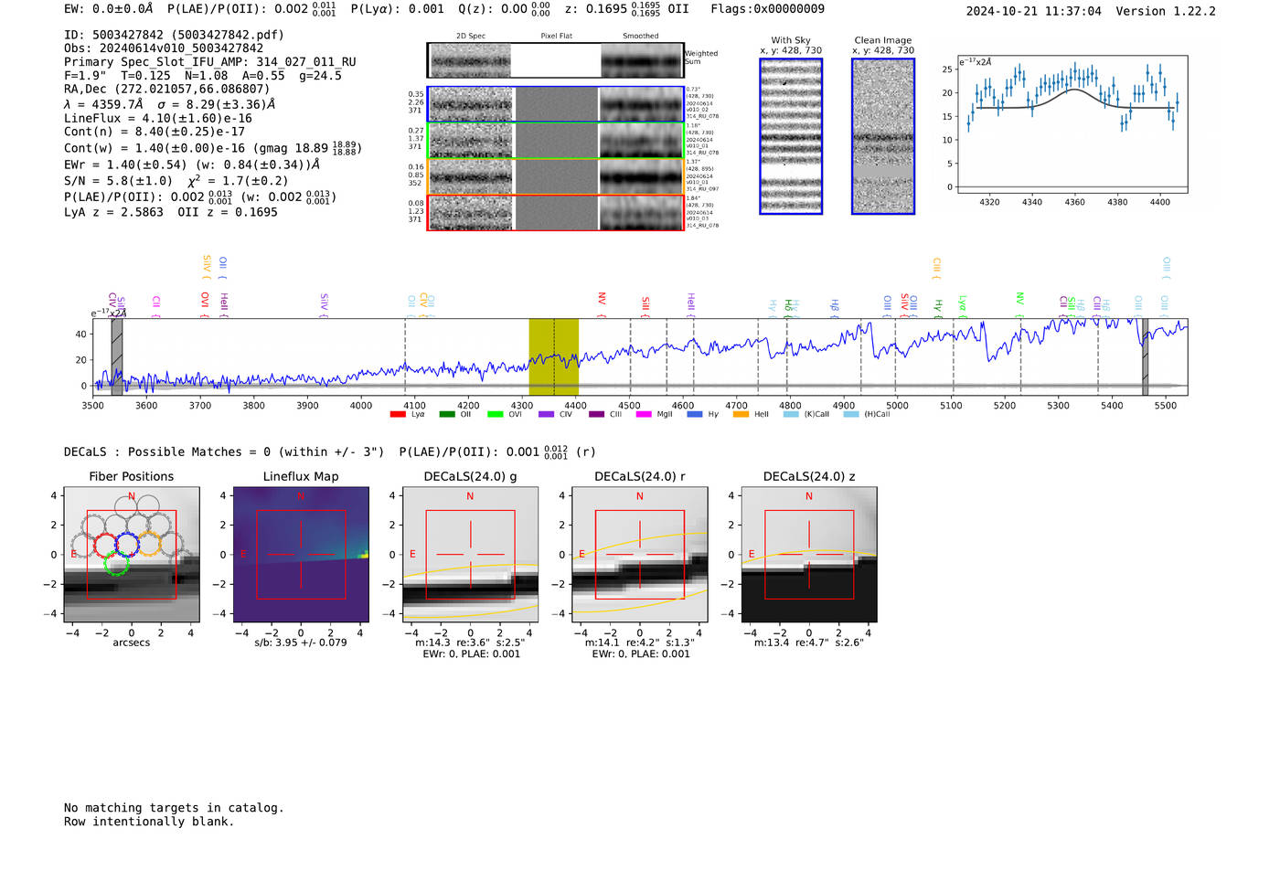The height and width of the screenshot is (871, 1280).
Task: Select the EWr = 1.40(±0.54) line
Action: [192, 165]
